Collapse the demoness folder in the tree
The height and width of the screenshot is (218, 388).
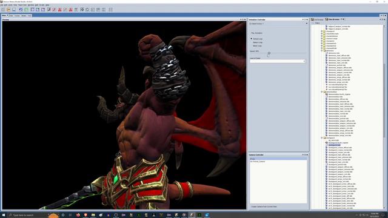[x=322, y=51]
